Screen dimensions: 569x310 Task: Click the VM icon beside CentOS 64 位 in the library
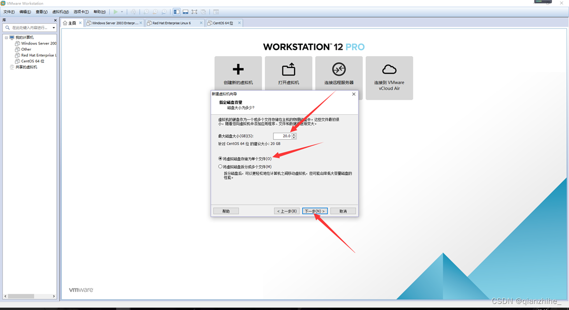tap(17, 61)
